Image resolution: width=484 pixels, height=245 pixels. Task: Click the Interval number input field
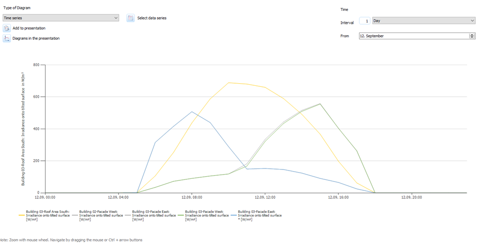tap(365, 21)
